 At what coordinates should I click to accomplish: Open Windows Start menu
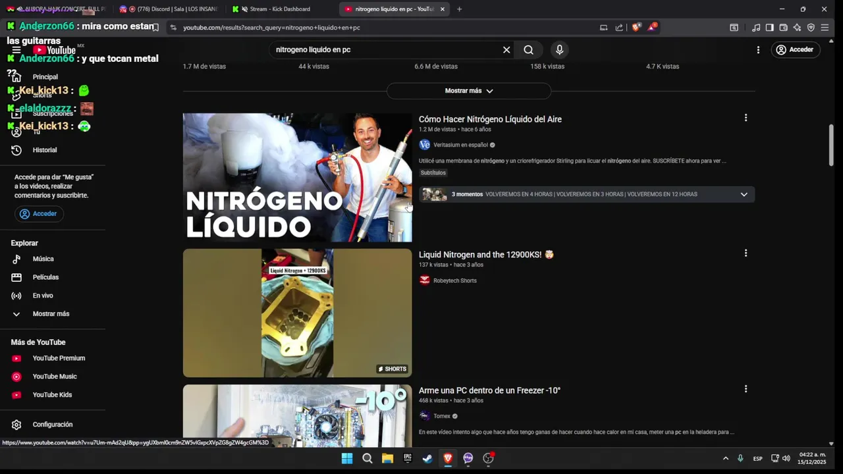tap(346, 458)
